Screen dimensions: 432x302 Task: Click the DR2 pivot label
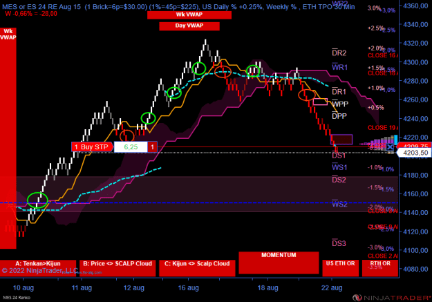[339, 53]
